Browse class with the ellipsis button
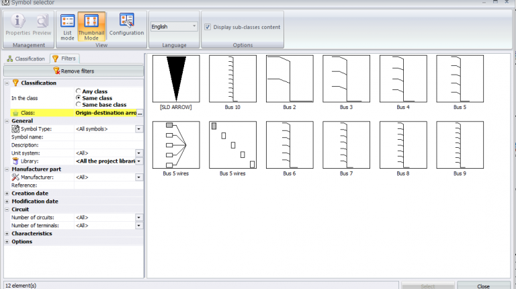516x289 pixels. tap(140, 113)
